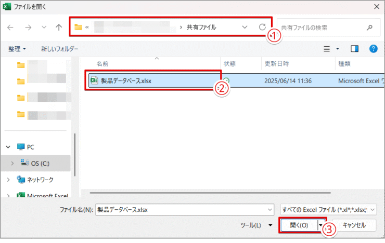Open the 開く button dropdown arrow
Image resolution: width=385 pixels, height=243 pixels.
tap(320, 225)
